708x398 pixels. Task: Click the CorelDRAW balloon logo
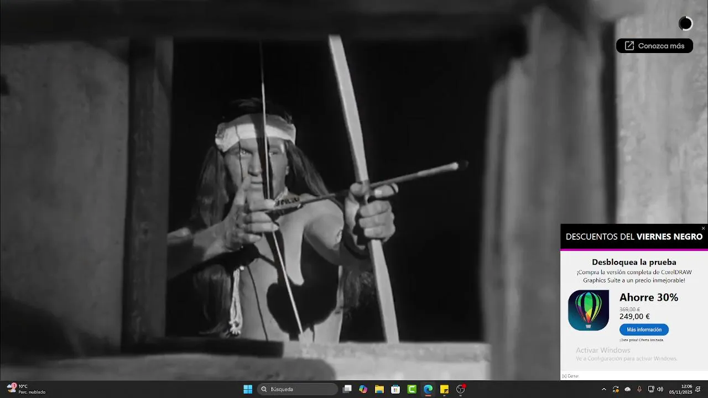(589, 310)
